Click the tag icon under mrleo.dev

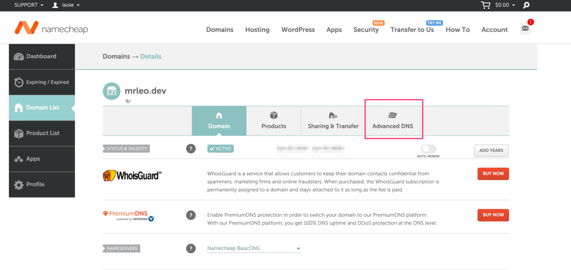128,101
